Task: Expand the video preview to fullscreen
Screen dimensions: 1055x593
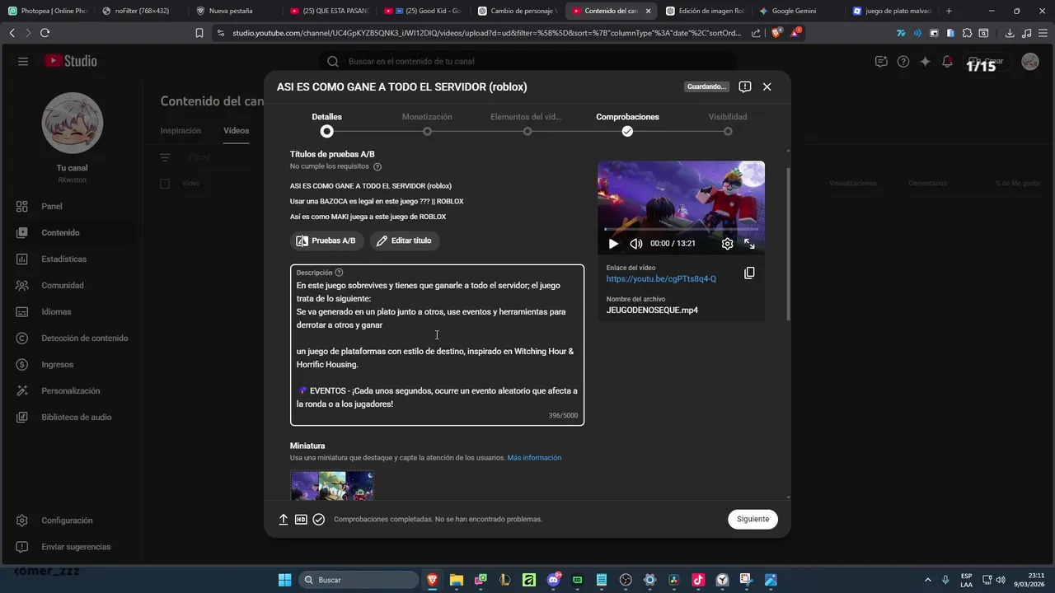Action: (749, 244)
